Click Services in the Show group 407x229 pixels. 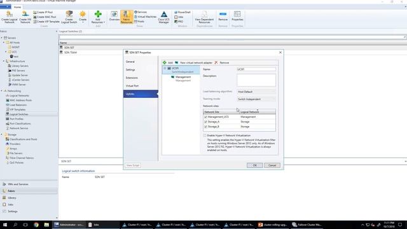[x=141, y=12]
